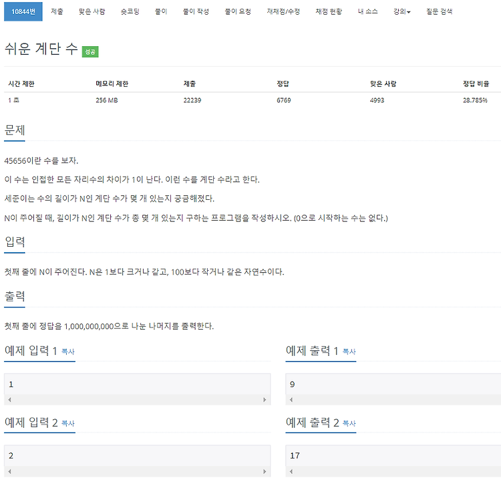501x480 pixels.
Task: View the 내 소스 tab
Action: pos(368,11)
